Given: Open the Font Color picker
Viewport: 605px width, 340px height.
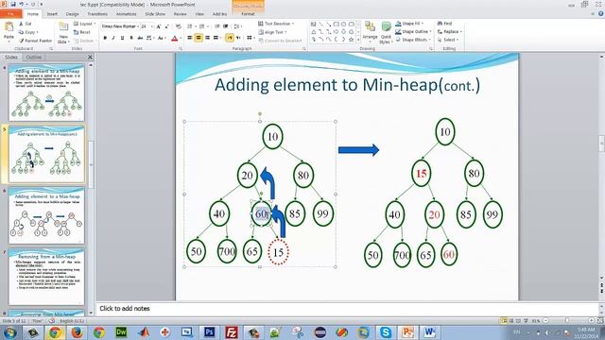Looking at the screenshot, I should click(175, 38).
